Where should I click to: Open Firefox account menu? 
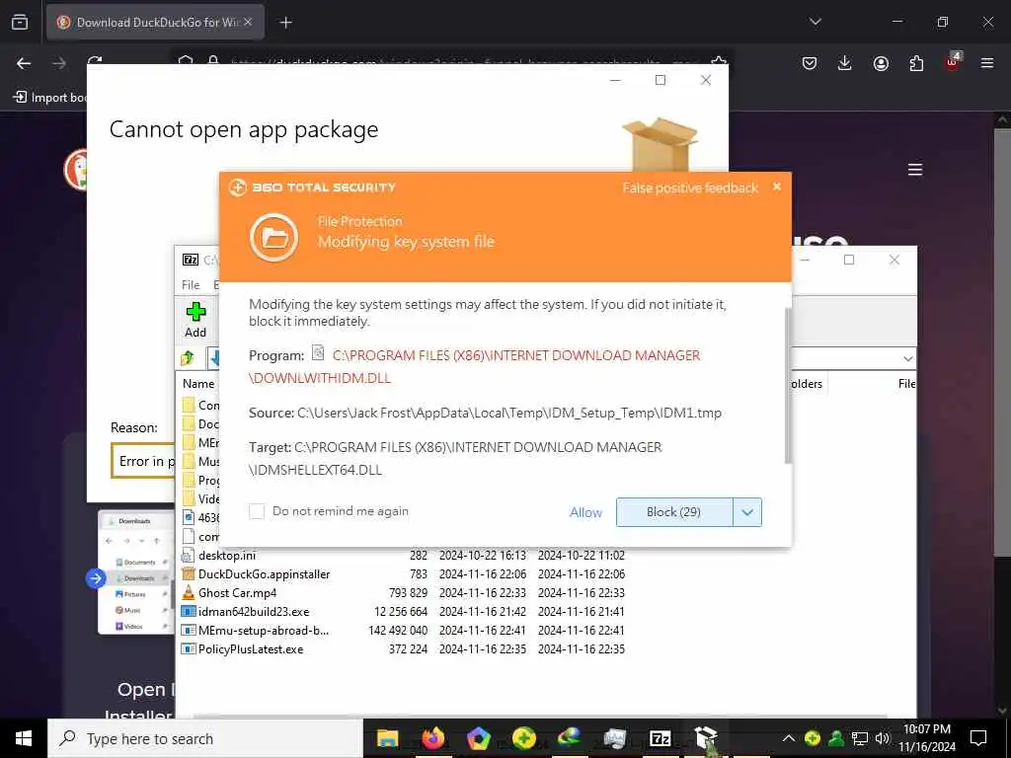coord(881,63)
